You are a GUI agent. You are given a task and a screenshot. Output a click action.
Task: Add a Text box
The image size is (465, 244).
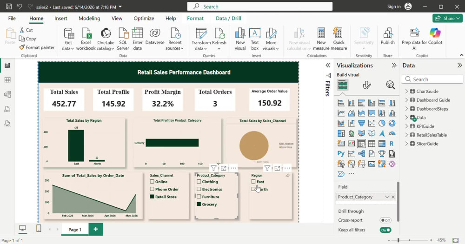point(255,39)
